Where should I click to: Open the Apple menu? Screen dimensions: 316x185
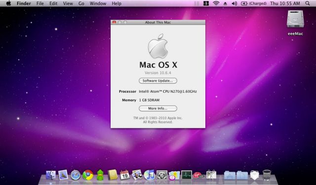click(9, 3)
